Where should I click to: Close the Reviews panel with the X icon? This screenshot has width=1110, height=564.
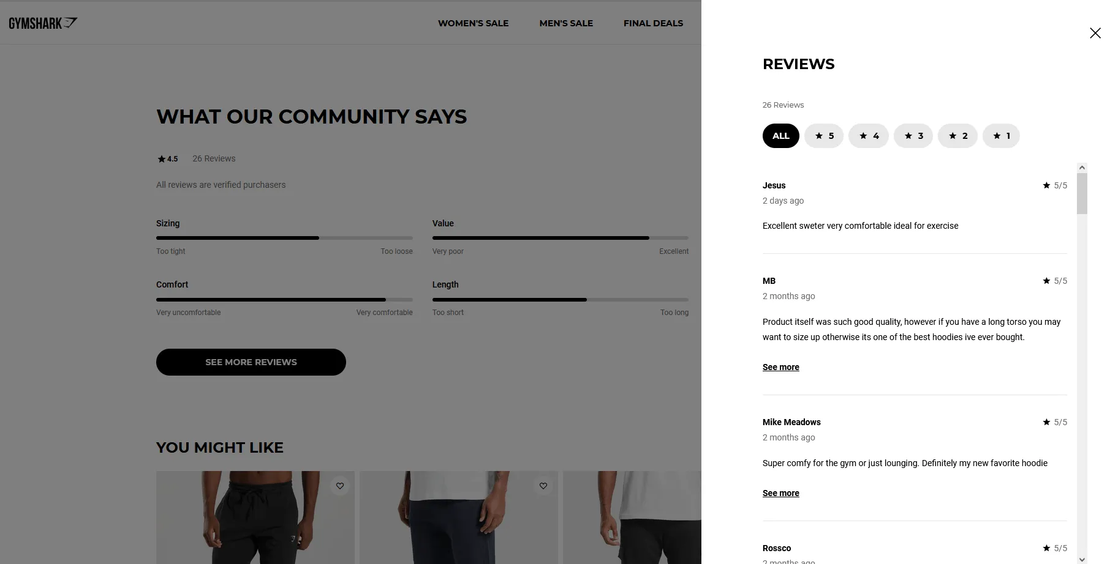[1095, 32]
